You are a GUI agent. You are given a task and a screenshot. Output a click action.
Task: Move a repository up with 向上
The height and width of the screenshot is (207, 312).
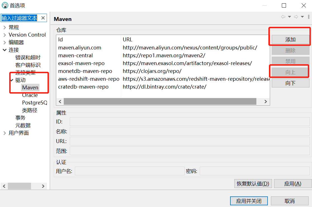click(x=290, y=71)
